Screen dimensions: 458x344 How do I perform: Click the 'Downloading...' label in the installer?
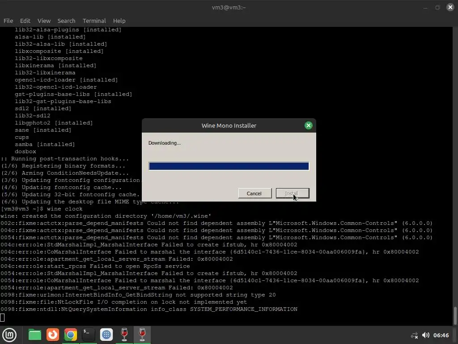coord(165,143)
